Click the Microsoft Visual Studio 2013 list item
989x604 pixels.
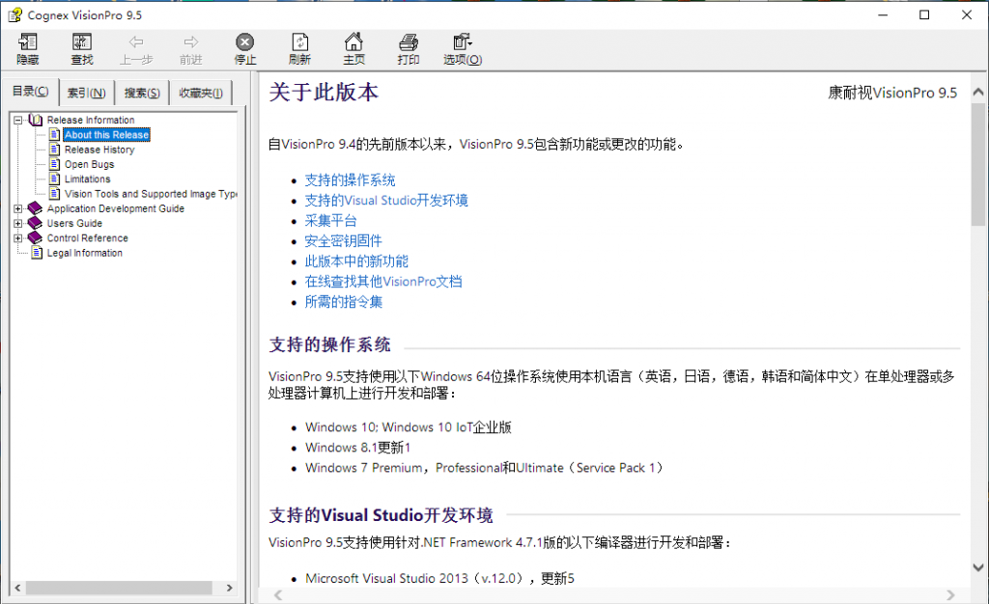[439, 578]
